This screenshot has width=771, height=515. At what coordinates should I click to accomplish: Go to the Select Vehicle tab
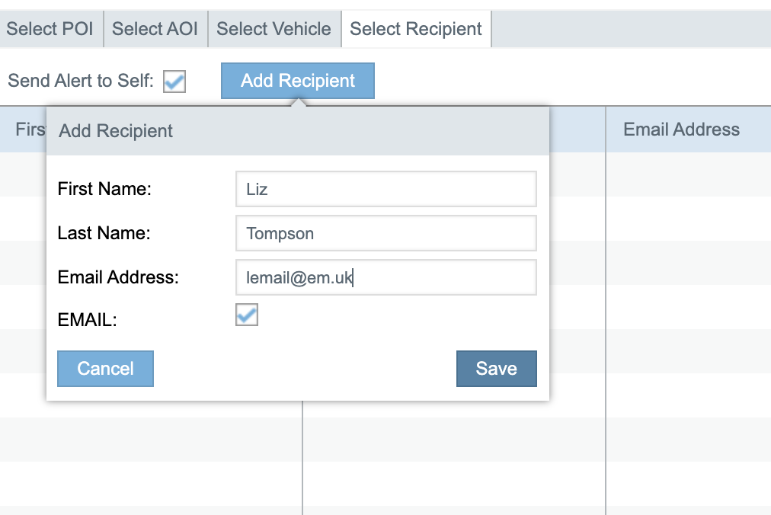[x=274, y=29]
